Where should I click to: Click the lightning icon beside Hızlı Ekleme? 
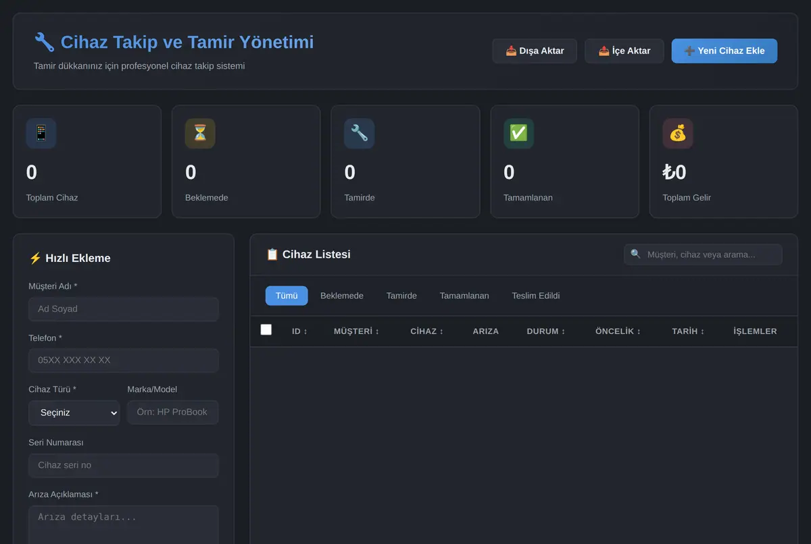click(x=35, y=258)
